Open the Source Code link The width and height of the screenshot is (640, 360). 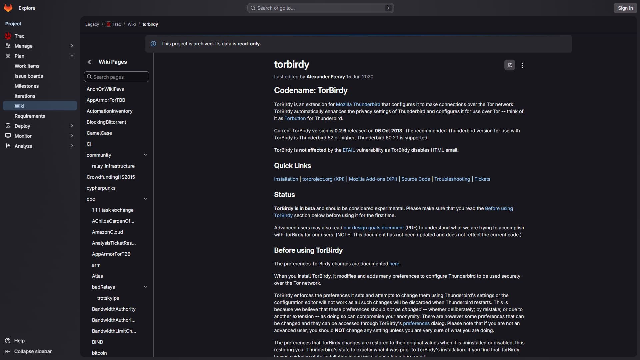(416, 179)
